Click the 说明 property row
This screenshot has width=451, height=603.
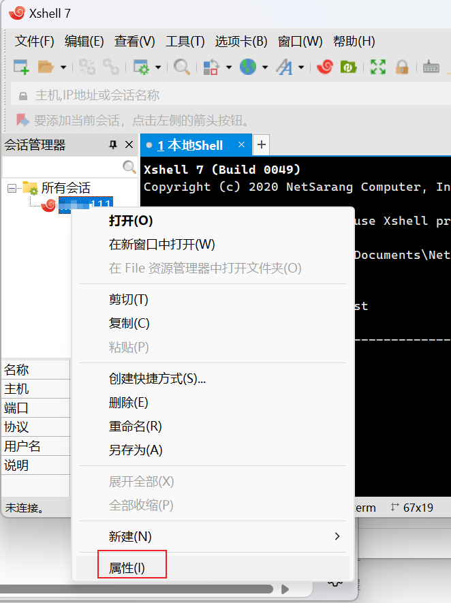click(35, 465)
